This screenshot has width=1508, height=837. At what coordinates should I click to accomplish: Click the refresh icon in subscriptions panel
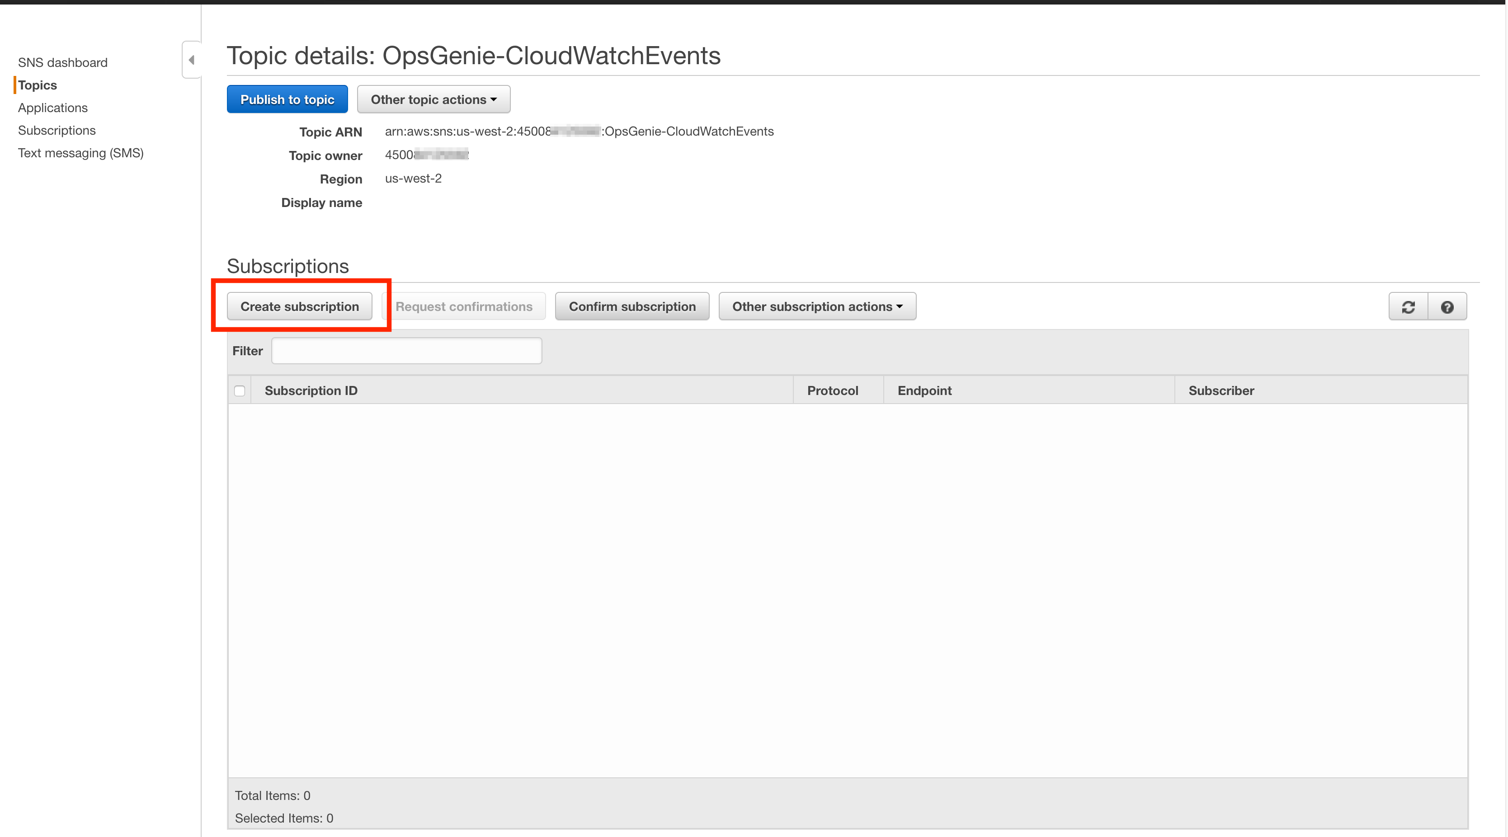(1408, 306)
